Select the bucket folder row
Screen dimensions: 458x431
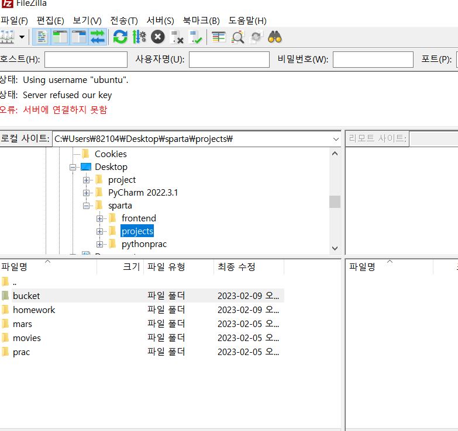142,296
